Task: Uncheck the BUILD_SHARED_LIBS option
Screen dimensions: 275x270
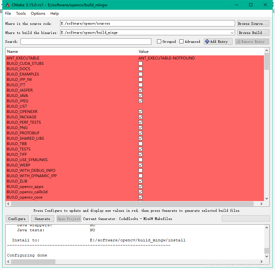Action: click(x=140, y=138)
